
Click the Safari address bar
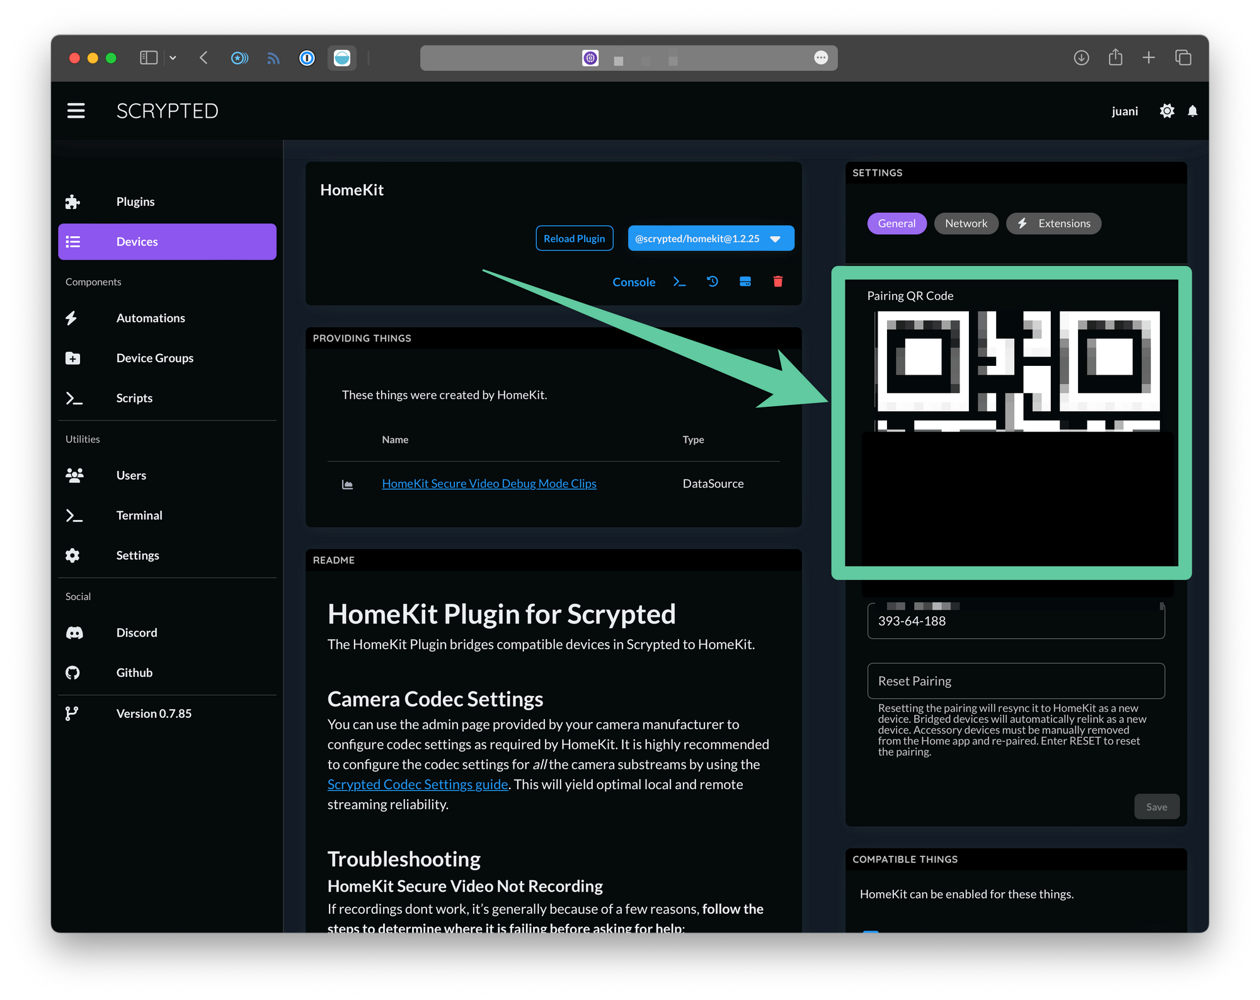629,58
